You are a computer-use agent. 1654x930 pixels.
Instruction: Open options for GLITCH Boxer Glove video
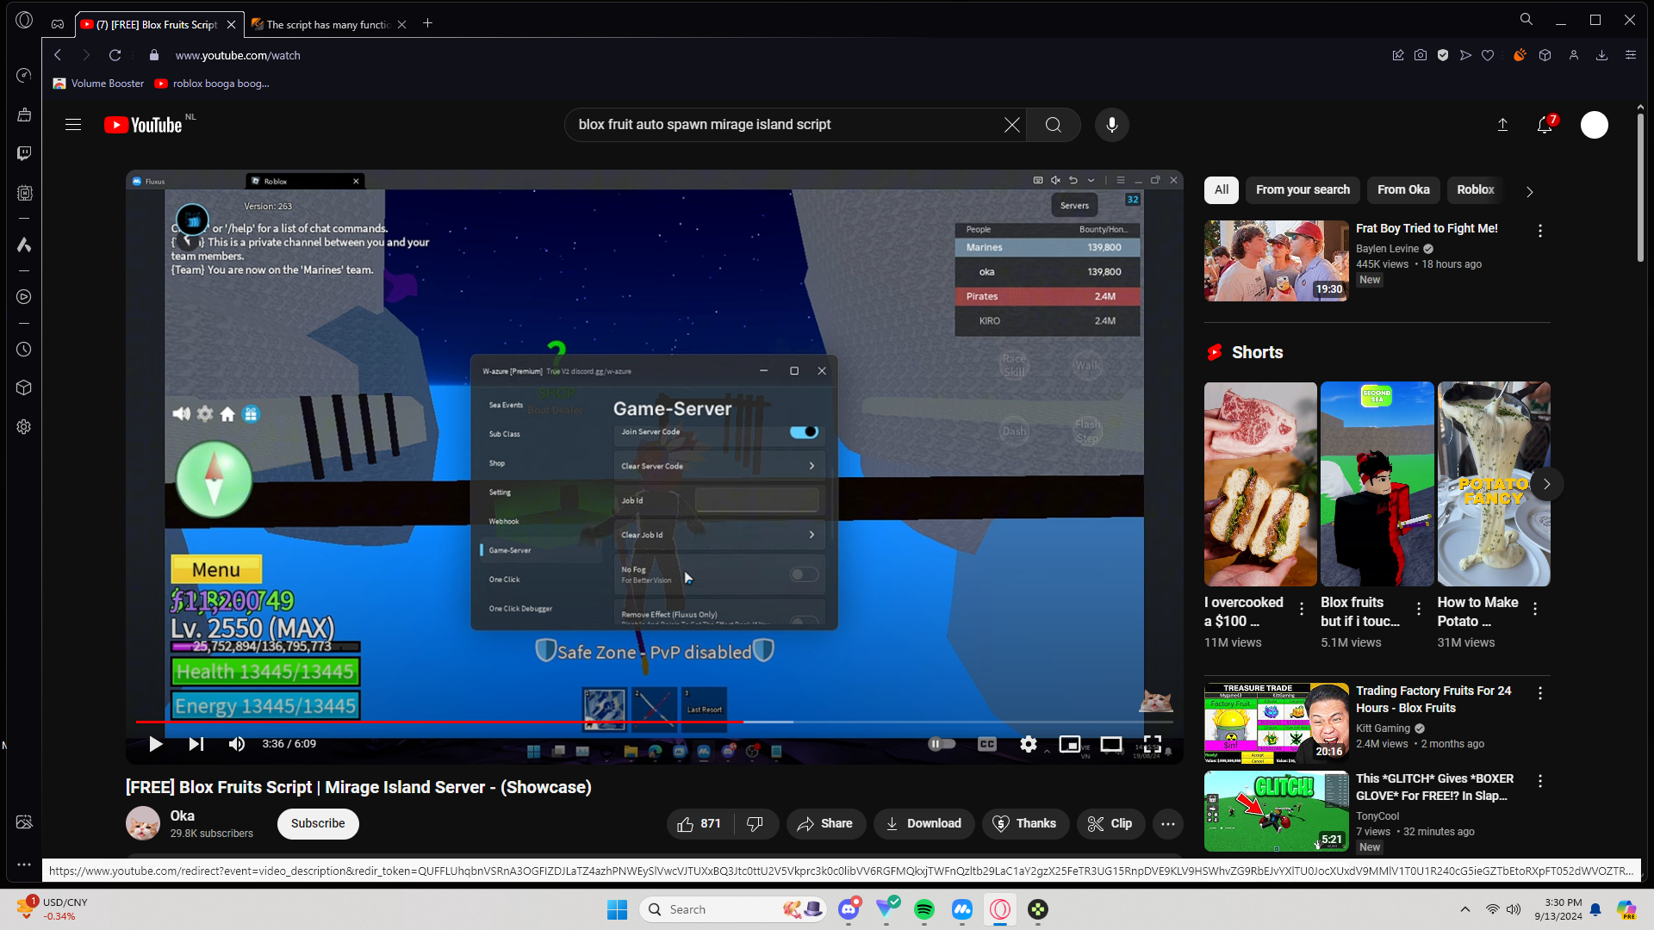tap(1540, 781)
